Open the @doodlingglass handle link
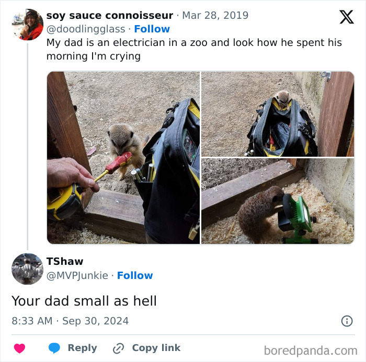Viewport: 366px width, 362px height. coord(86,29)
